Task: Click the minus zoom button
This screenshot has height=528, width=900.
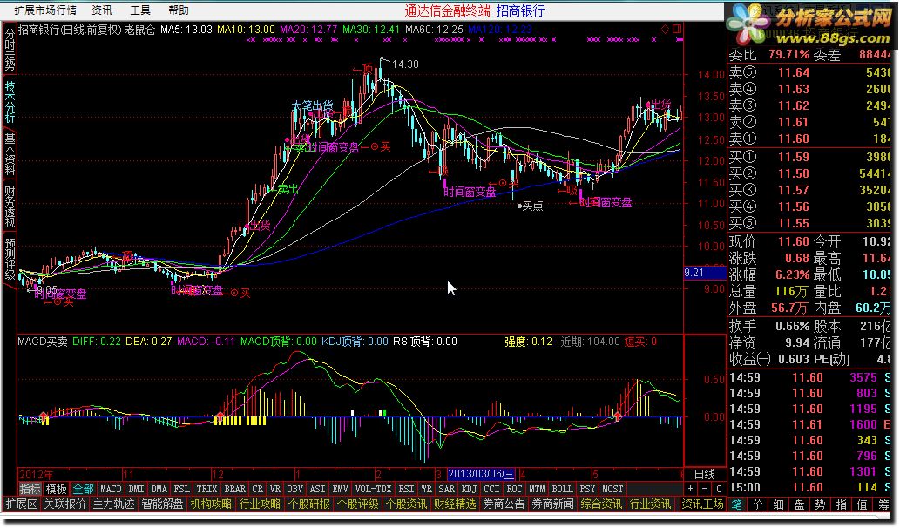Action: (705, 489)
